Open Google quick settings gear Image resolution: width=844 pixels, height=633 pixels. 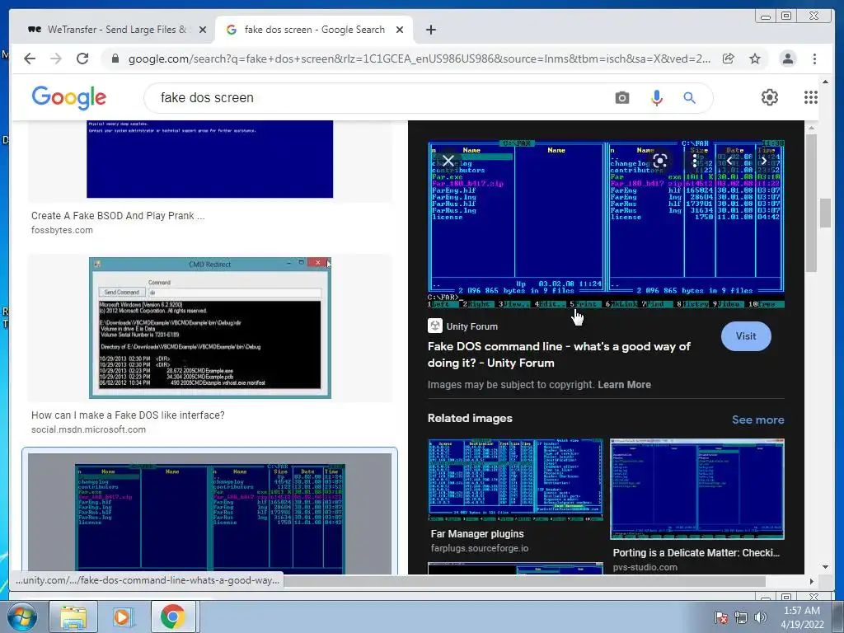coord(770,97)
